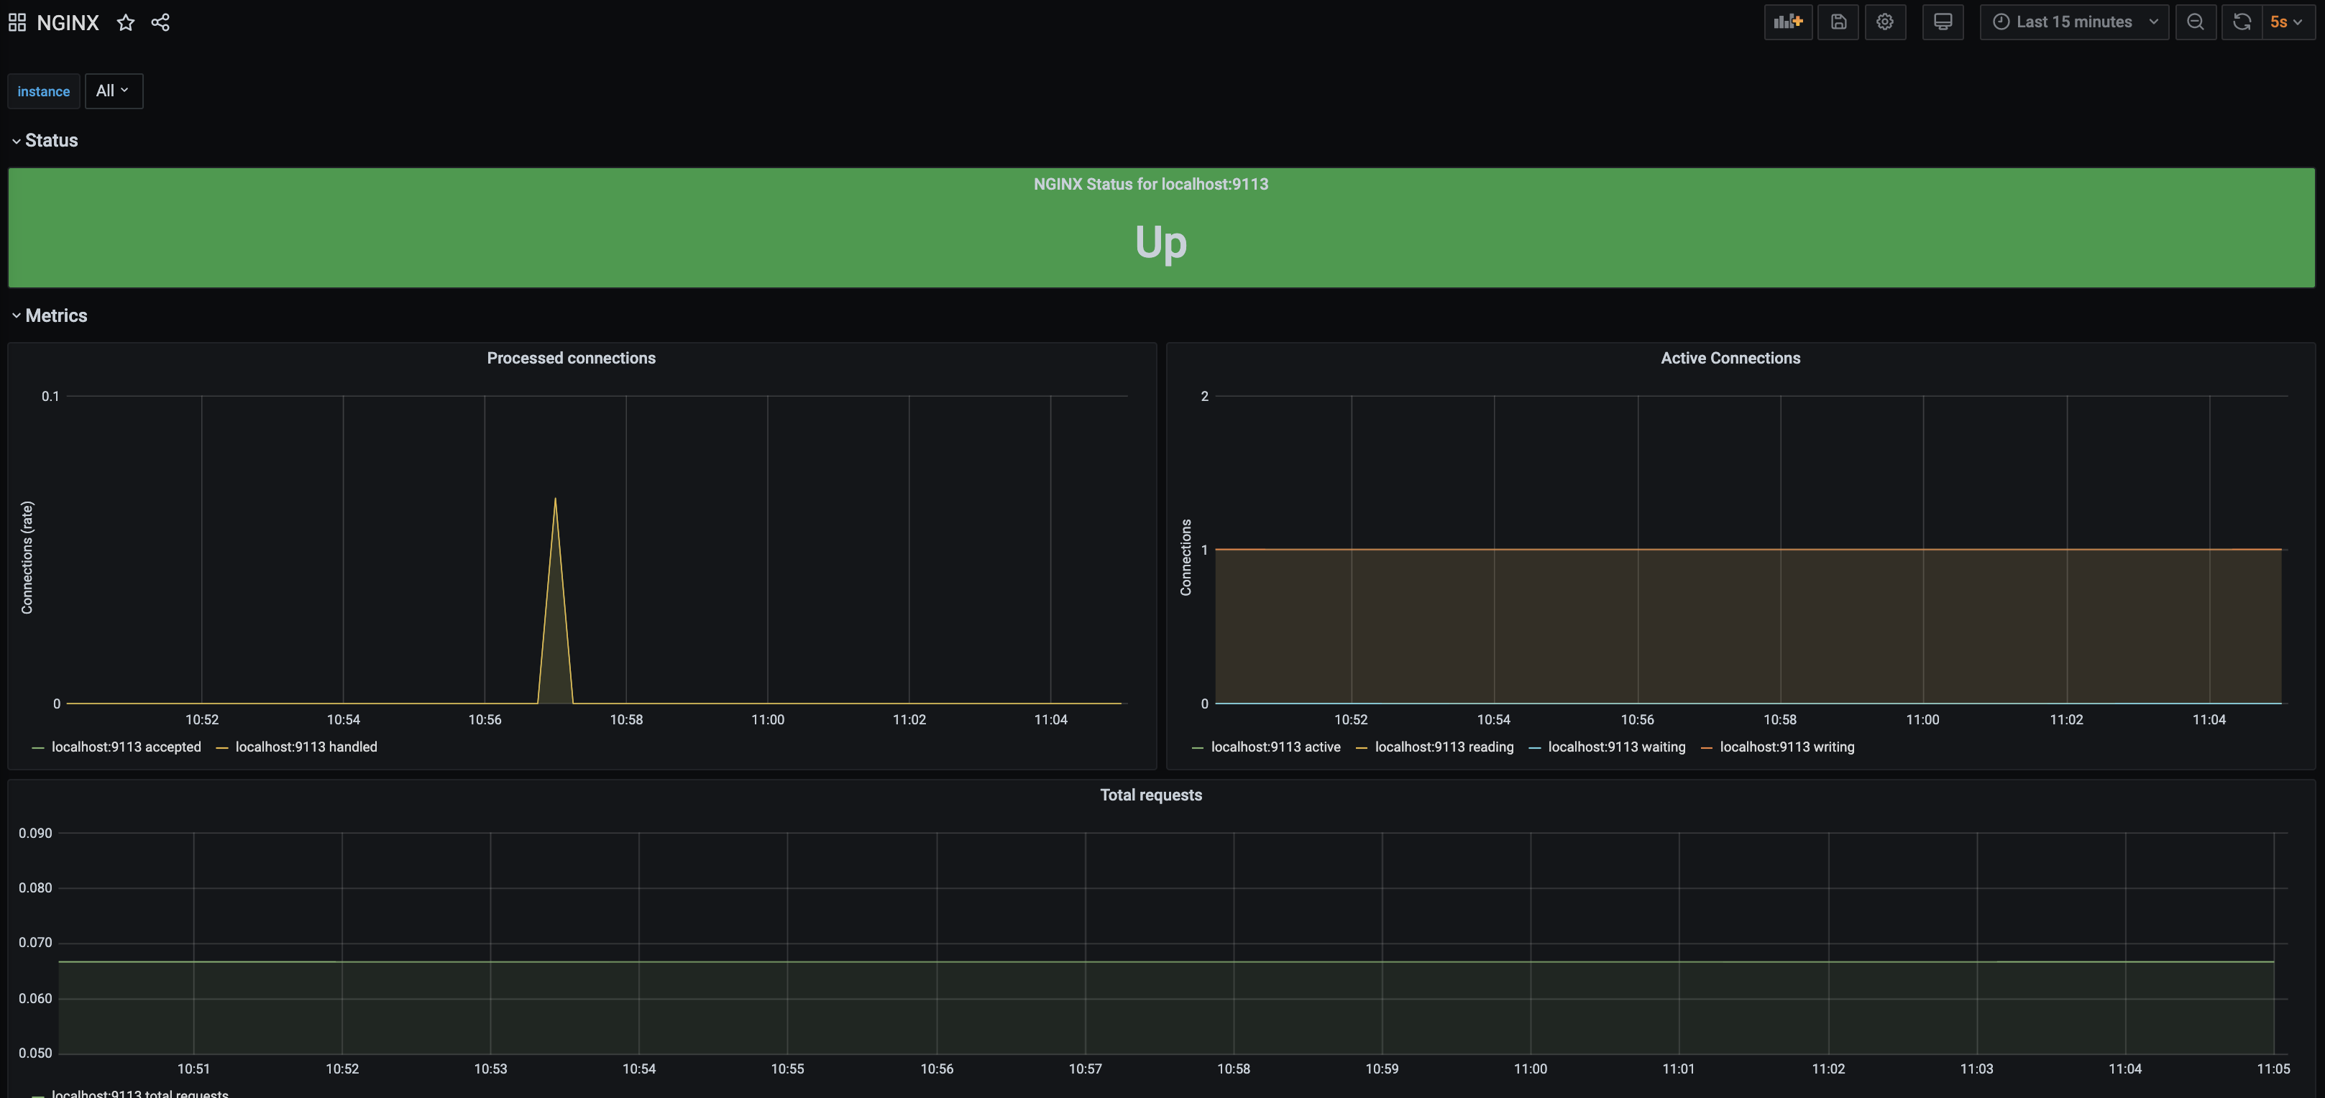Click the instance variable label
The width and height of the screenshot is (2325, 1098).
43,91
